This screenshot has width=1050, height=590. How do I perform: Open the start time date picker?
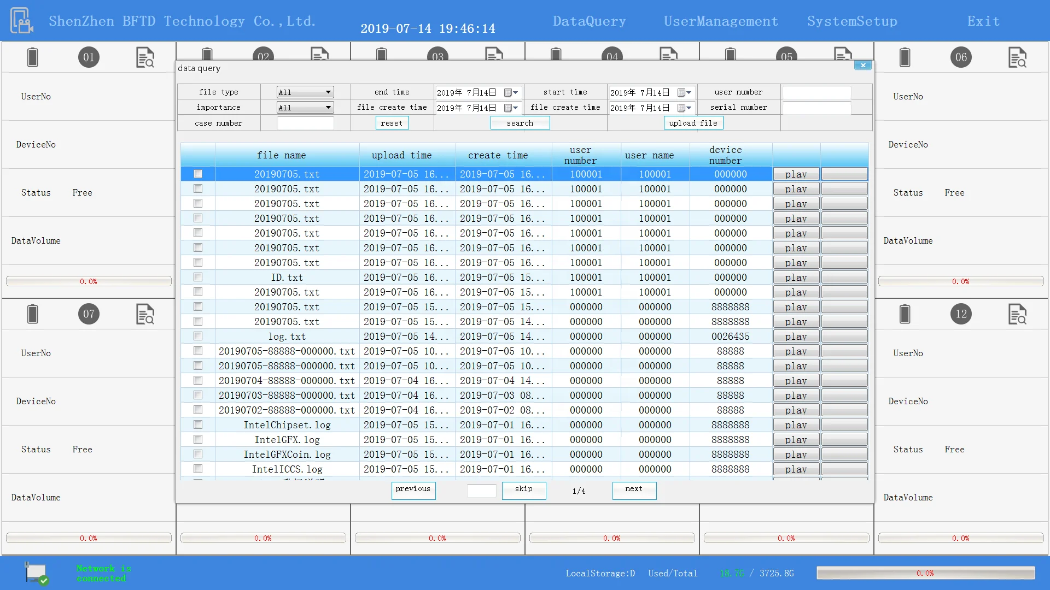click(x=685, y=92)
